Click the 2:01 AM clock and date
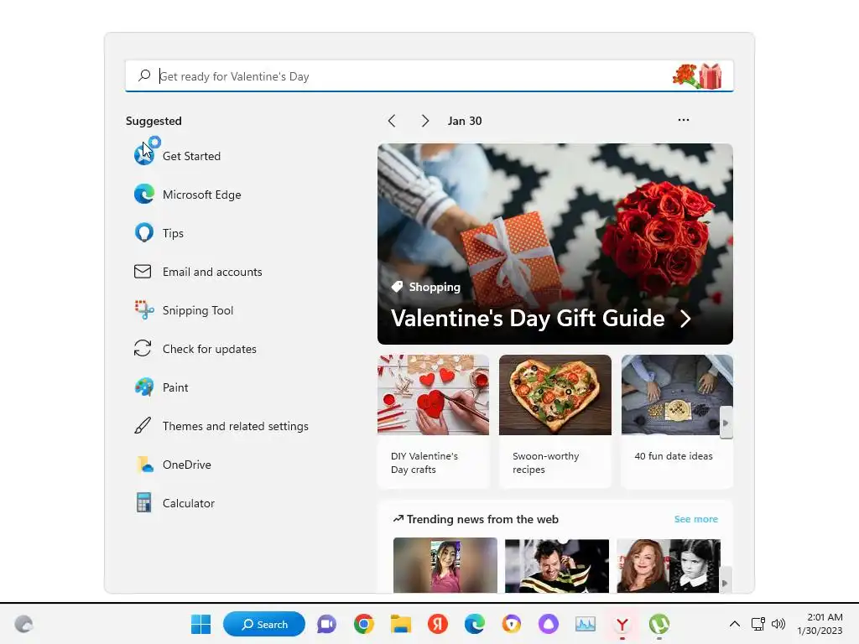Screen dimensions: 859x644 pos(820,624)
